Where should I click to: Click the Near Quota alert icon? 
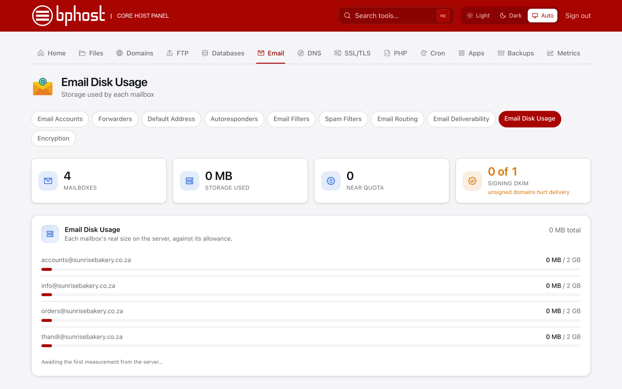pyautogui.click(x=331, y=181)
